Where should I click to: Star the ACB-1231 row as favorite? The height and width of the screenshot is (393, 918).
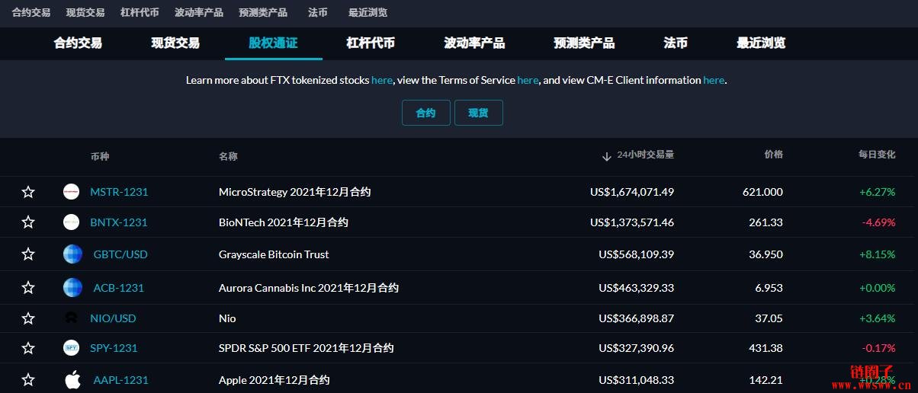pyautogui.click(x=28, y=288)
